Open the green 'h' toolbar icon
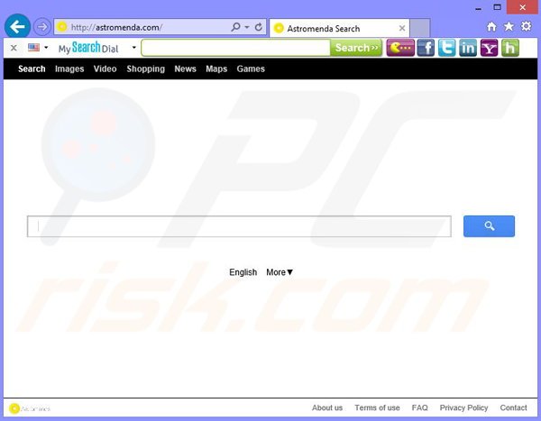The height and width of the screenshot is (421, 541). tap(510, 48)
